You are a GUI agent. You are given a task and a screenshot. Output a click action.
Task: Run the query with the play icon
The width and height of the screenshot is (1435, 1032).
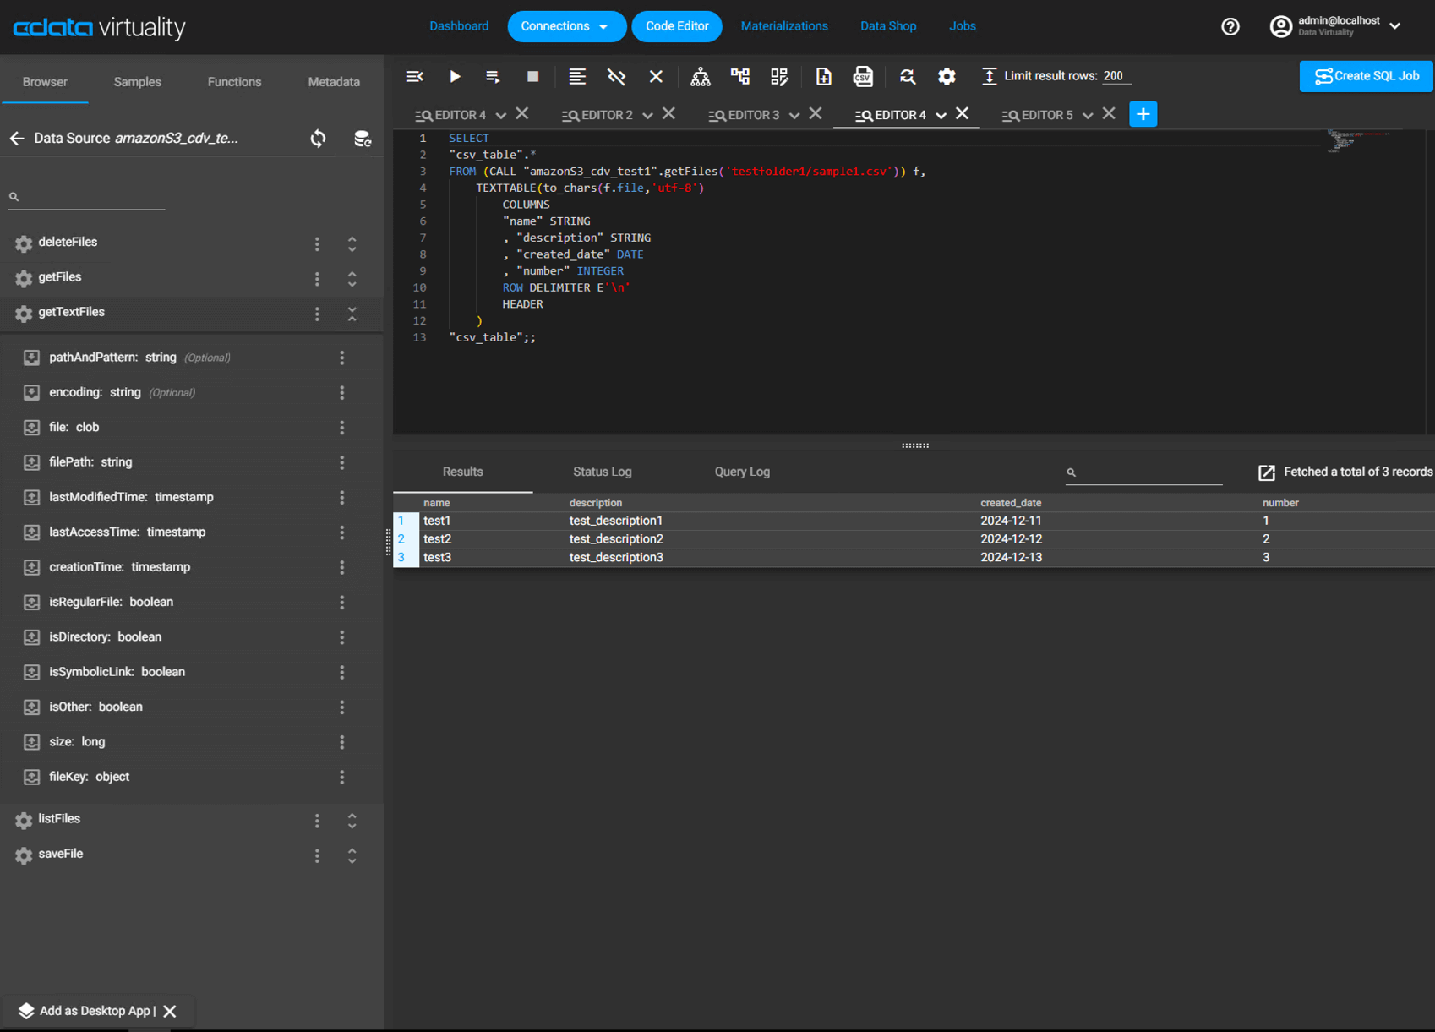click(455, 77)
